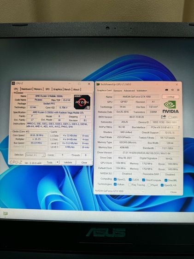Open the Graphics tab in CPU-Z
The height and width of the screenshot is (259, 194).
(x=58, y=89)
